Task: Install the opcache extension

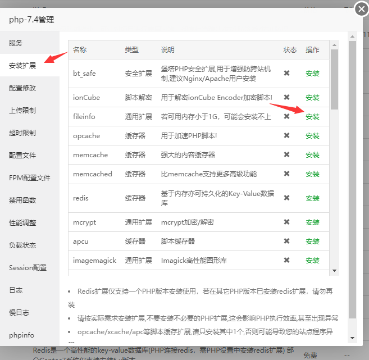Action: [312, 136]
